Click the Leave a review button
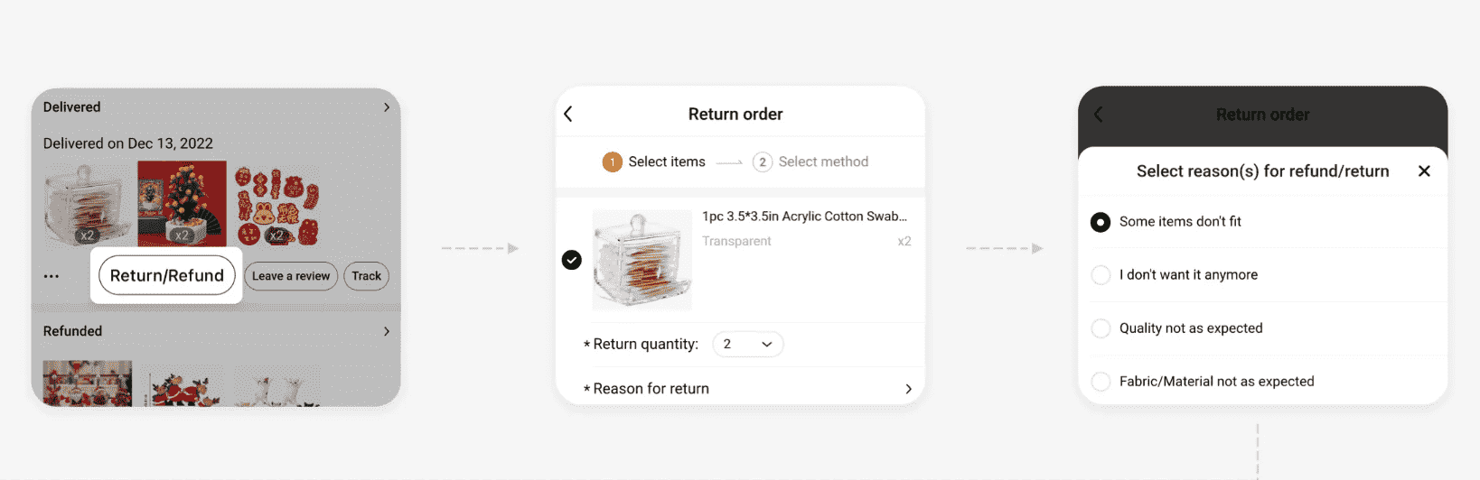 pos(291,276)
